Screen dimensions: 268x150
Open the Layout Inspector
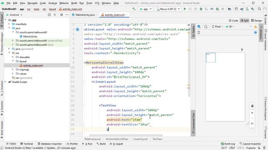click(x=250, y=144)
